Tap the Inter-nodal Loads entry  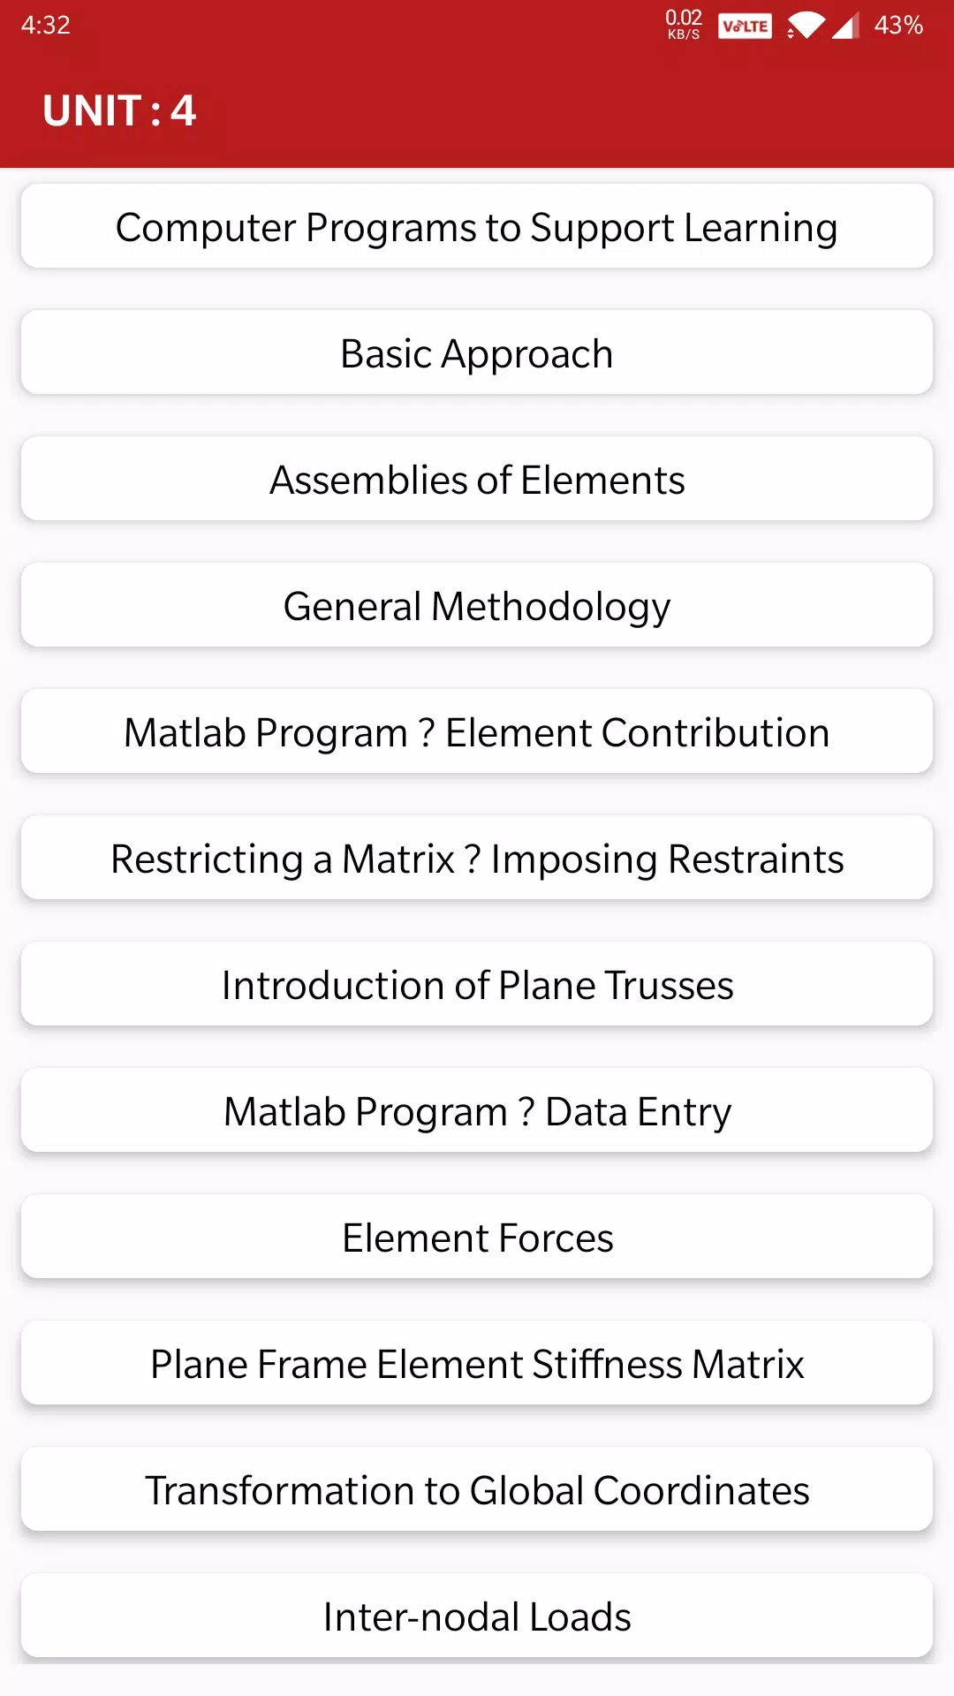pos(477,1616)
